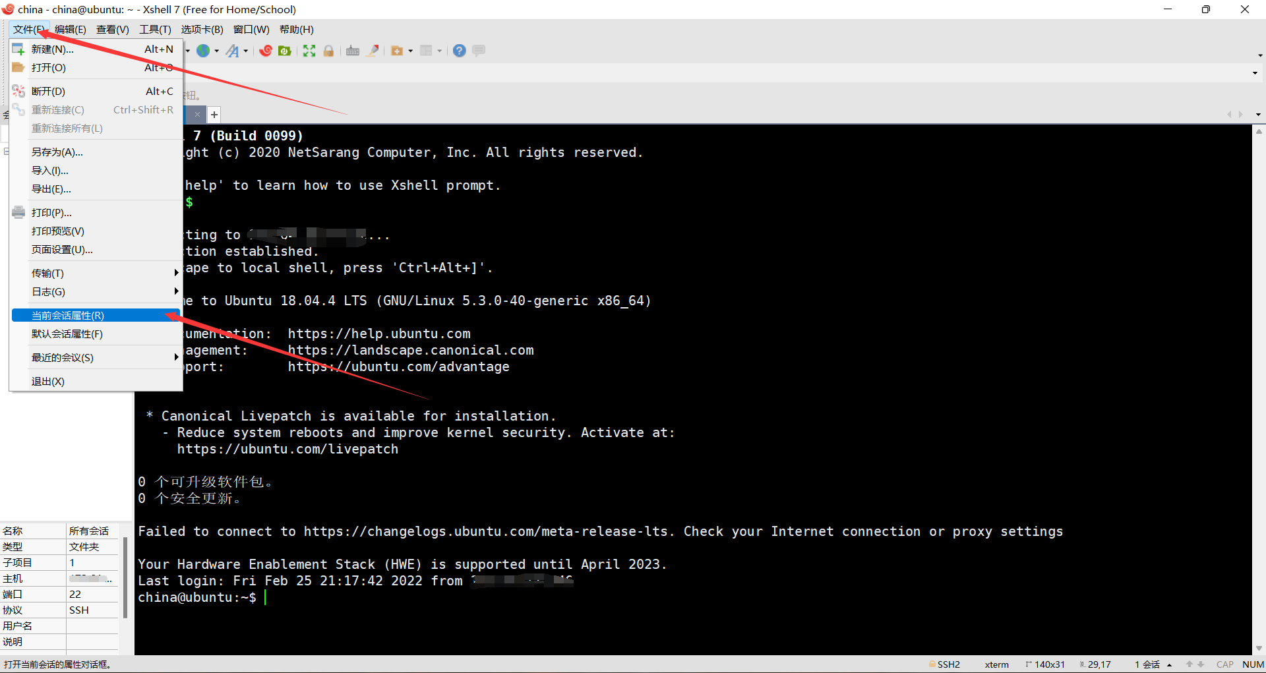Select Current Session Properties (当前会话属性)
The height and width of the screenshot is (673, 1266).
pyautogui.click(x=96, y=315)
